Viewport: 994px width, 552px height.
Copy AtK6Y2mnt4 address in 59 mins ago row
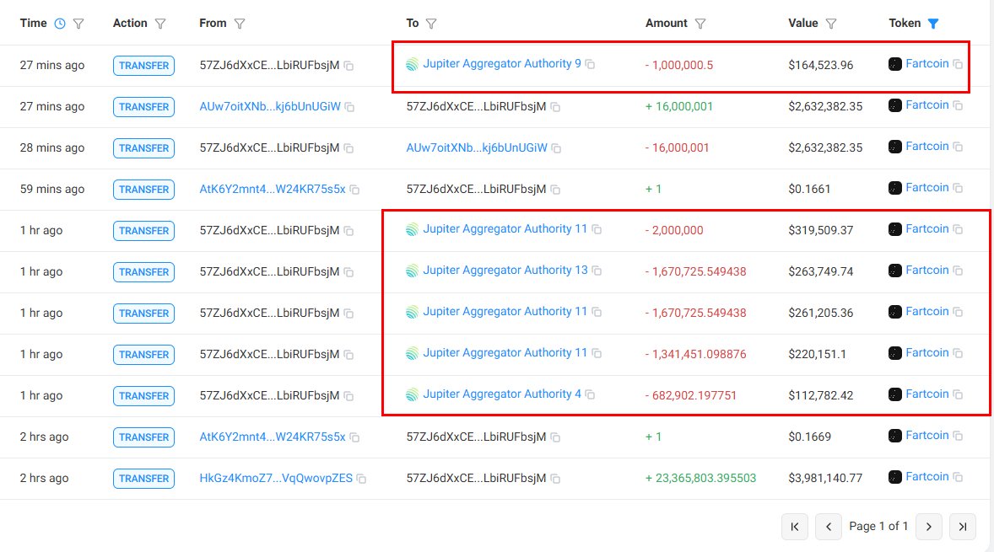(x=354, y=190)
